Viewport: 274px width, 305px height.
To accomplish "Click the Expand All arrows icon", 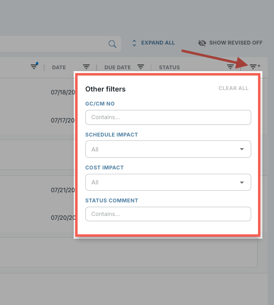I will 134,43.
